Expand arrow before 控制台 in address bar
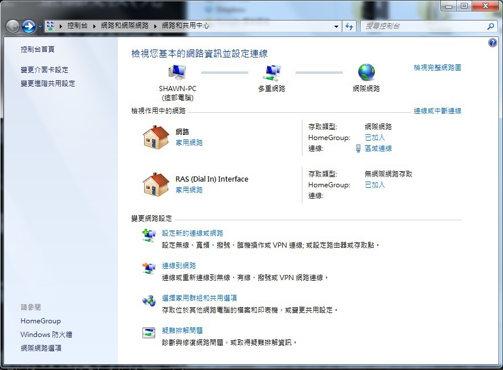 [60, 26]
